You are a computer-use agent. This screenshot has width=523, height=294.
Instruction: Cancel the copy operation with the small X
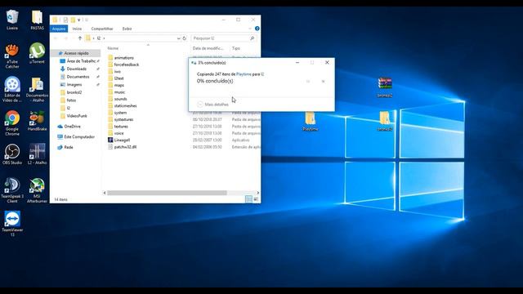[x=323, y=82]
